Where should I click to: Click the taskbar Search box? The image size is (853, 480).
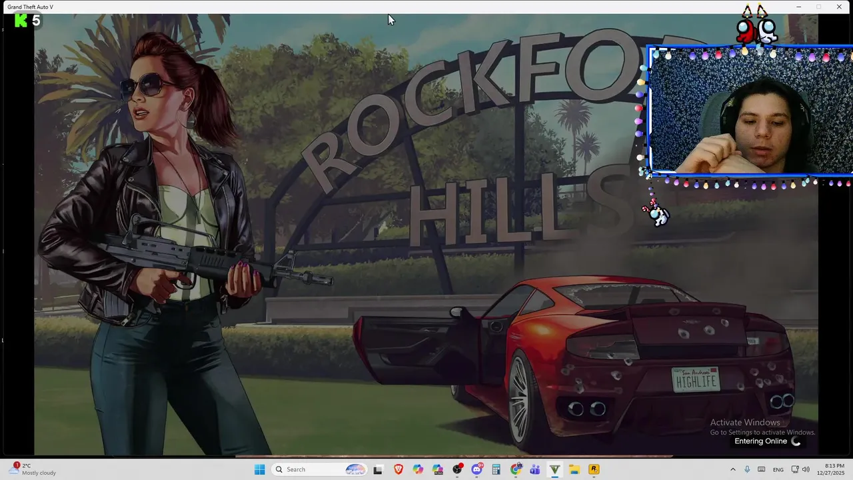coord(320,469)
